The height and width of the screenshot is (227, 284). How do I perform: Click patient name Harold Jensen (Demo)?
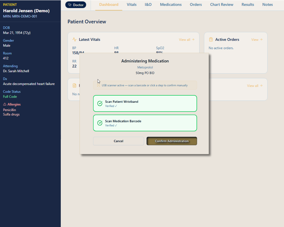[26, 11]
